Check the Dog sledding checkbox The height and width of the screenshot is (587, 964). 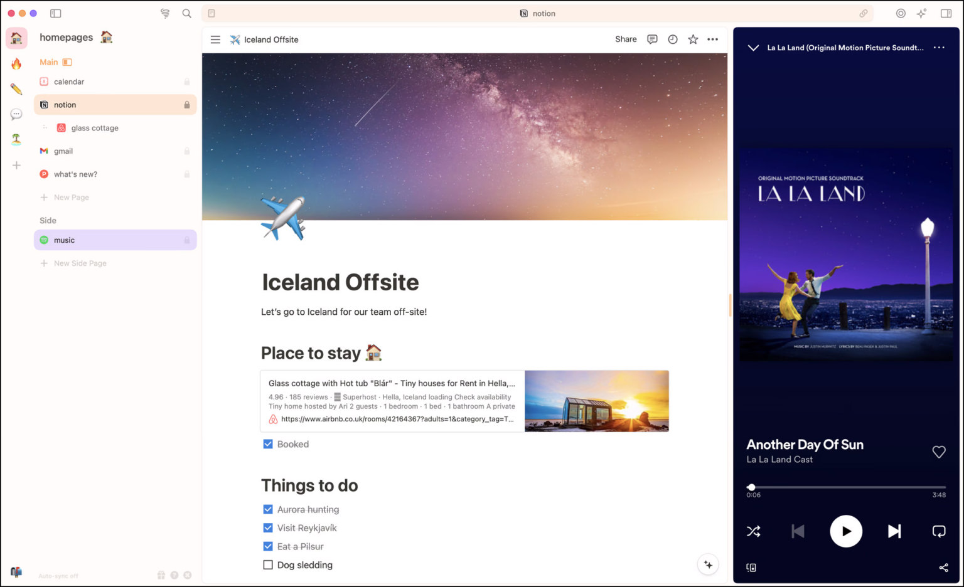pos(268,565)
